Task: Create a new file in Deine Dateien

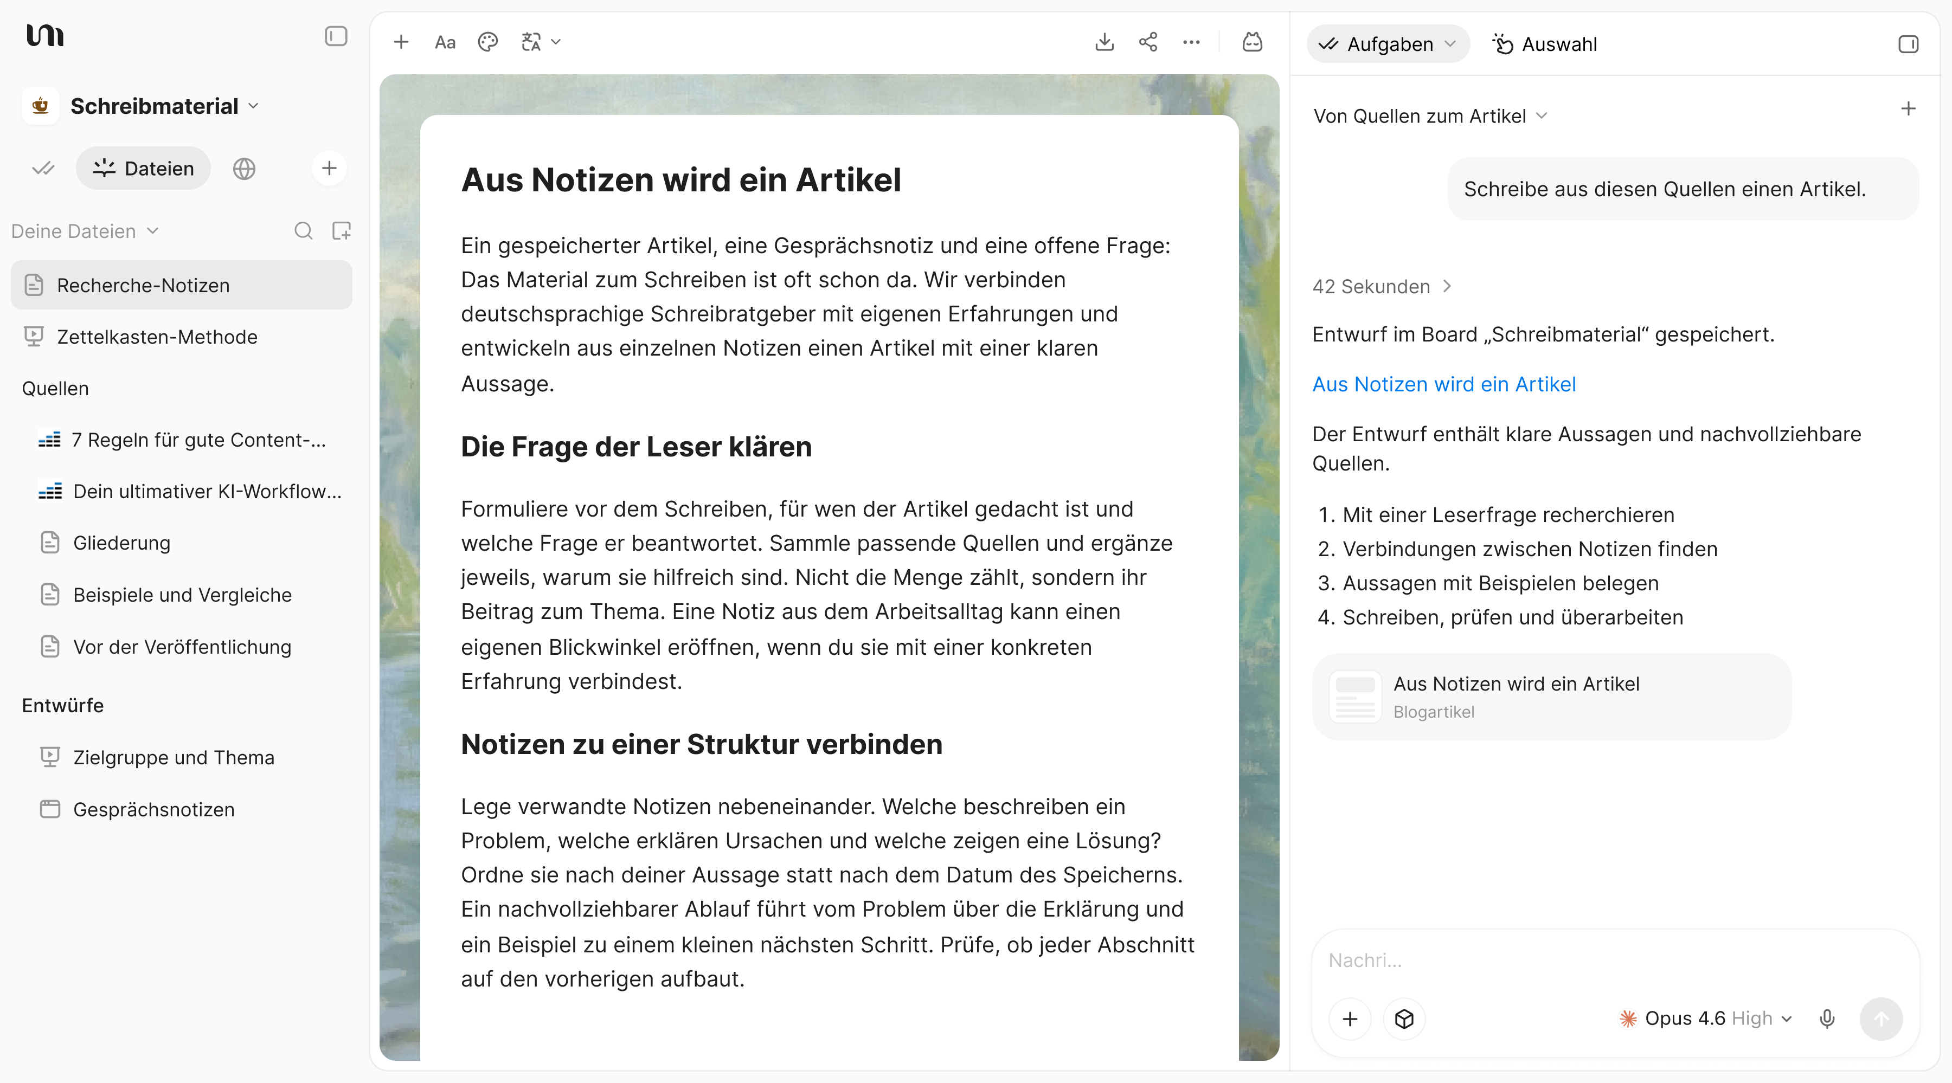Action: click(x=342, y=231)
